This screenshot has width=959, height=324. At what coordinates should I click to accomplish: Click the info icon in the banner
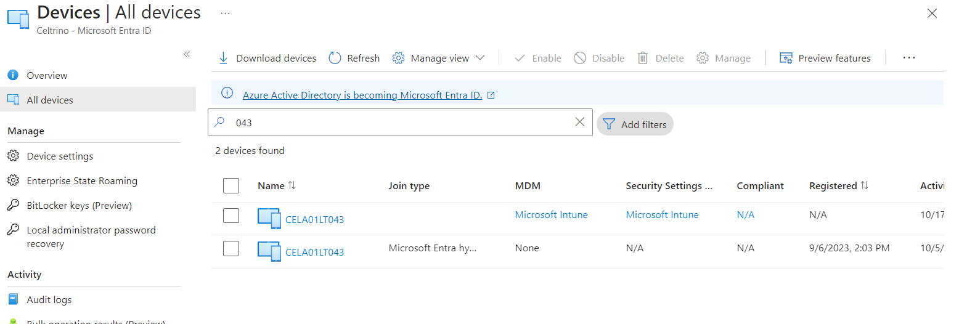(227, 93)
